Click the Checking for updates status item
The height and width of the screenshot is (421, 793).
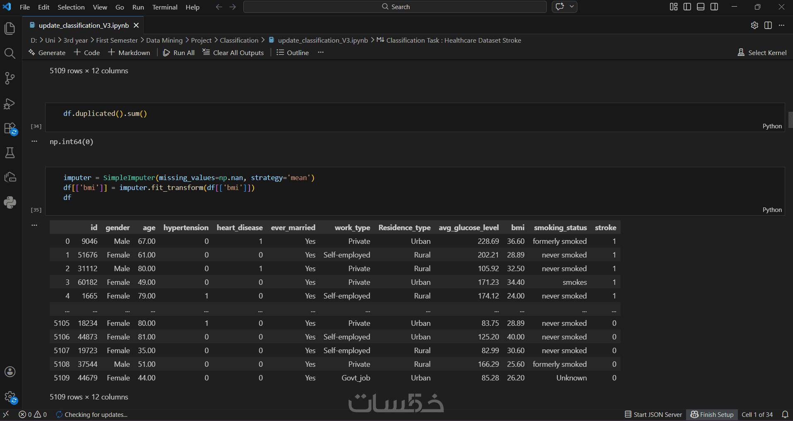click(x=92, y=414)
